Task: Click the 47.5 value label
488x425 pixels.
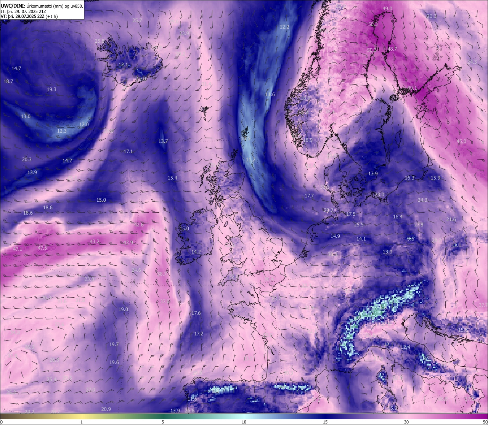Action: tap(42, 248)
